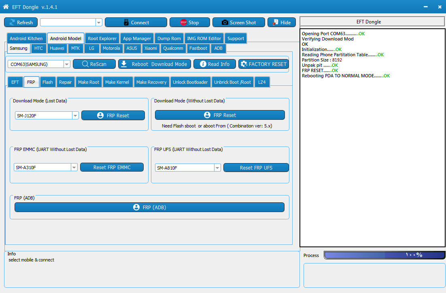Screen dimensions: 446x293
Task: Click the home icon in title bar
Action: pos(6,6)
